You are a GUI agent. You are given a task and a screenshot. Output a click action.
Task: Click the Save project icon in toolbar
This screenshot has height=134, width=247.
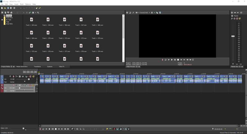click(8, 8)
